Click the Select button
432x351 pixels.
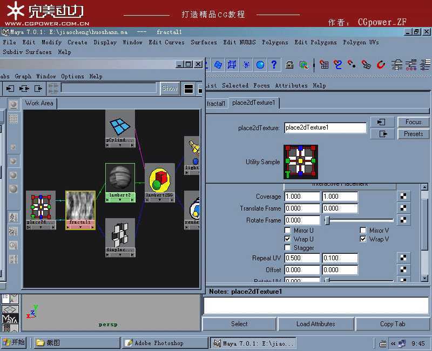[x=239, y=324]
